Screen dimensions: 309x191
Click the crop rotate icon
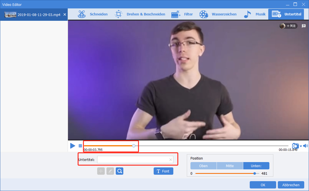119,14
